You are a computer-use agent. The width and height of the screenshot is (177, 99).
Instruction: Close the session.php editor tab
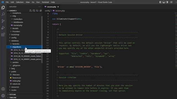click(58, 7)
